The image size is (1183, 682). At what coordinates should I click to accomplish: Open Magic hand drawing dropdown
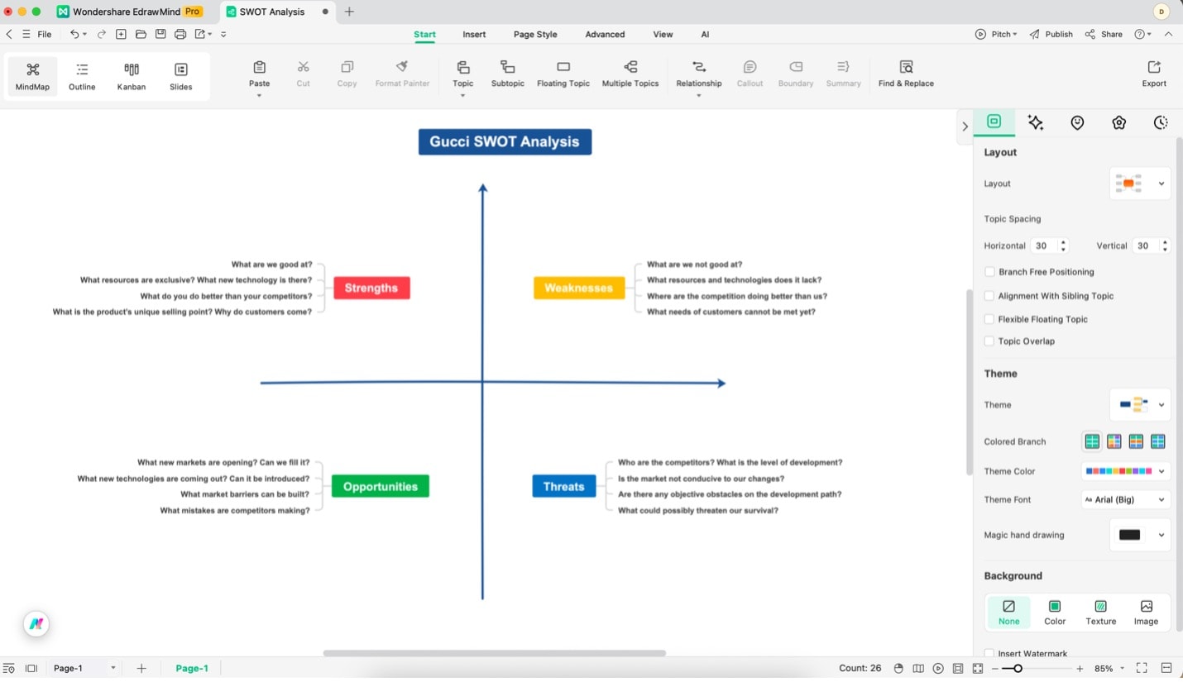pyautogui.click(x=1140, y=535)
